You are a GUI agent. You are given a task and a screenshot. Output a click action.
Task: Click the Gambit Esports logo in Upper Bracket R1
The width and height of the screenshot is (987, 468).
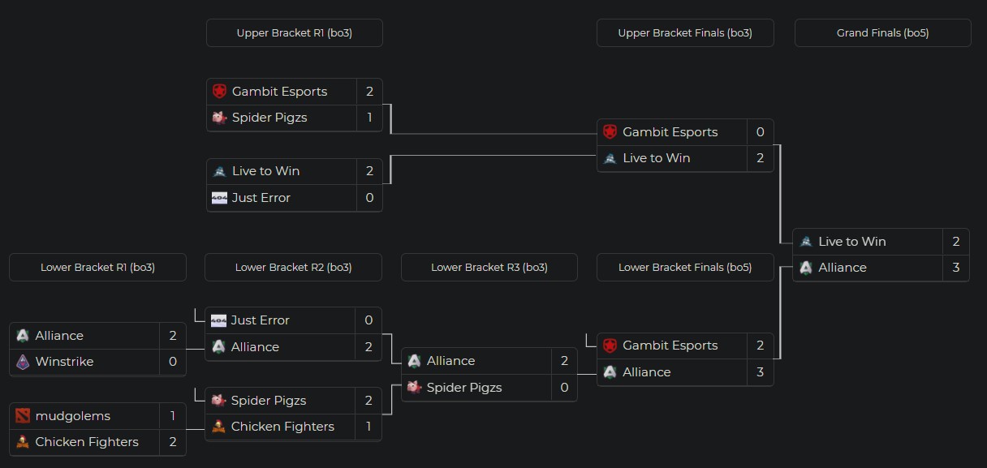[x=219, y=91]
